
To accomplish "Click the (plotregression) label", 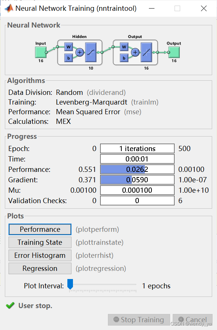I will 101,269.
